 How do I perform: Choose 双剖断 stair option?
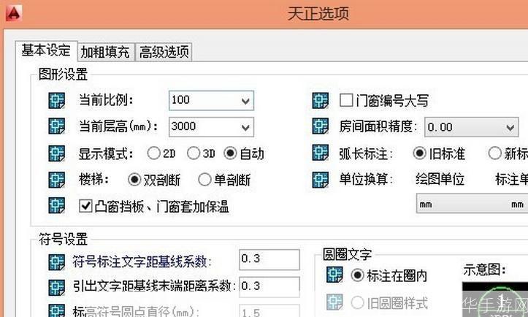(134, 180)
